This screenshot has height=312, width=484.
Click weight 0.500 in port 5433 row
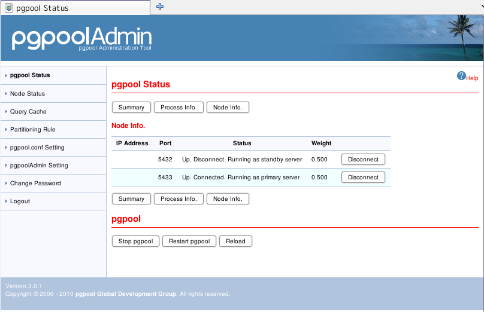319,177
